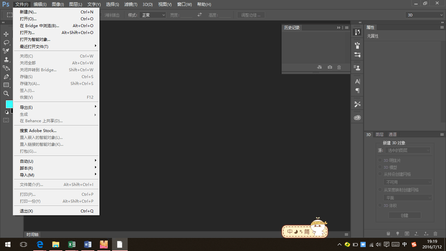Click the 高度 height input field

(x=225, y=15)
